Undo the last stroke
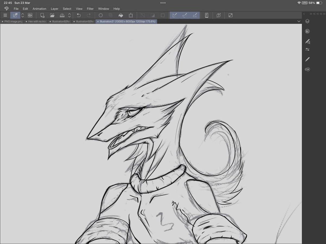This screenshot has height=244, width=326. coord(79,15)
